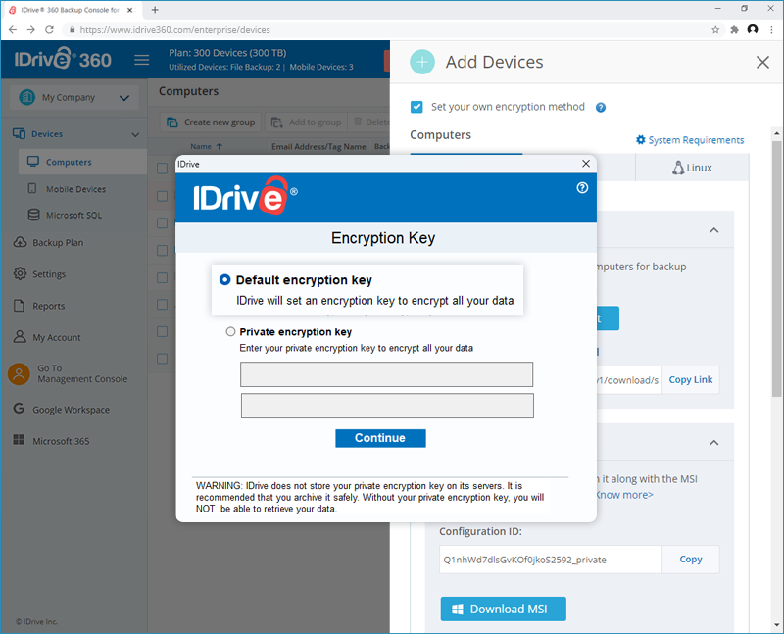
Task: Open Chrome three-dot menu
Action: point(771,30)
